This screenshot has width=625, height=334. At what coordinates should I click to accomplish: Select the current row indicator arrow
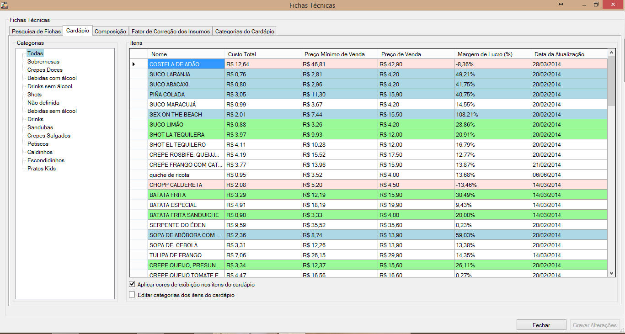134,64
